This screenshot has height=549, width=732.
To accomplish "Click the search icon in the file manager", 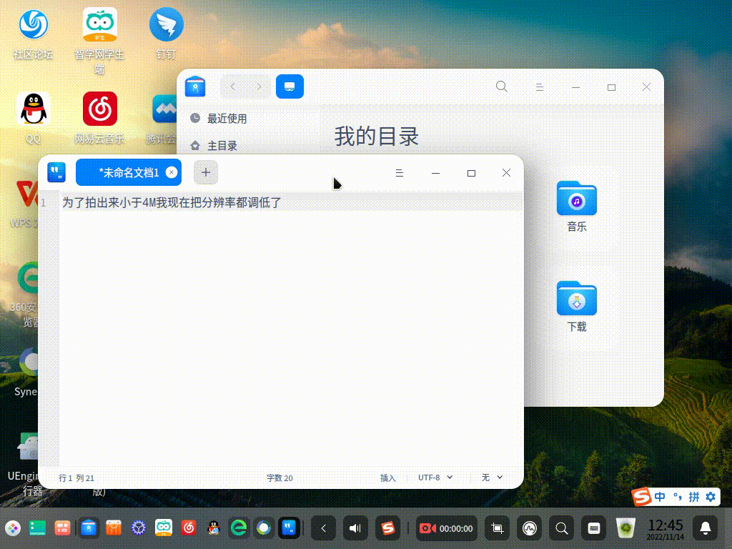I will click(502, 86).
